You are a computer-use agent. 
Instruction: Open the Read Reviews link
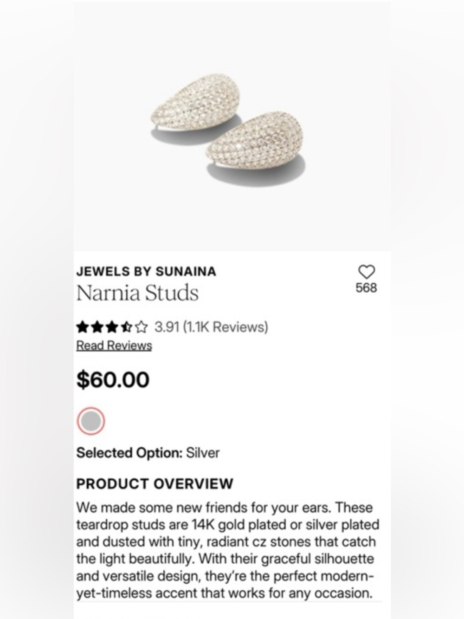point(114,345)
